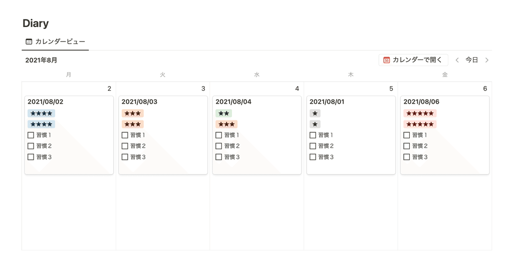Go to the previous period with left chevron

457,60
